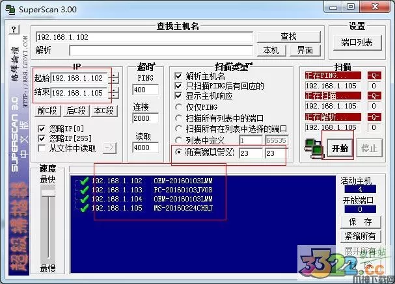Click the green check for 192.168.1.103
Image resolution: width=395 pixels, height=284 pixels.
(x=85, y=190)
